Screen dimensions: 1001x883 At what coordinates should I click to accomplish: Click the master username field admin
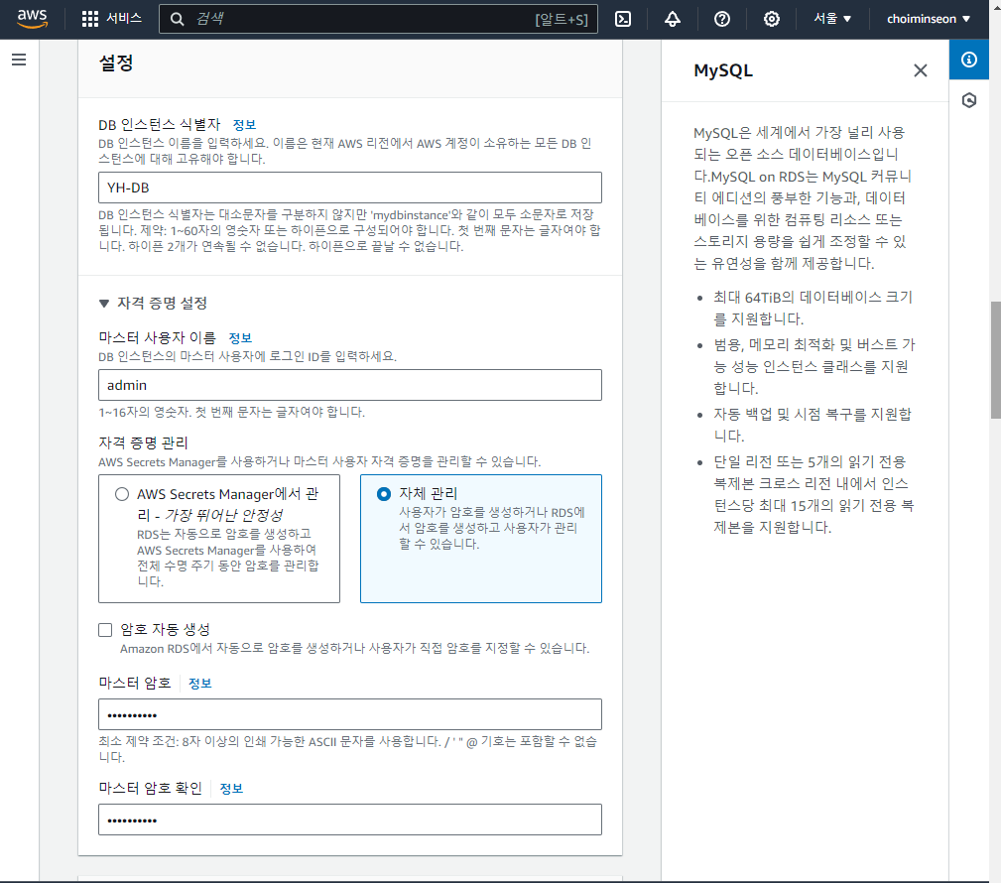click(x=350, y=385)
